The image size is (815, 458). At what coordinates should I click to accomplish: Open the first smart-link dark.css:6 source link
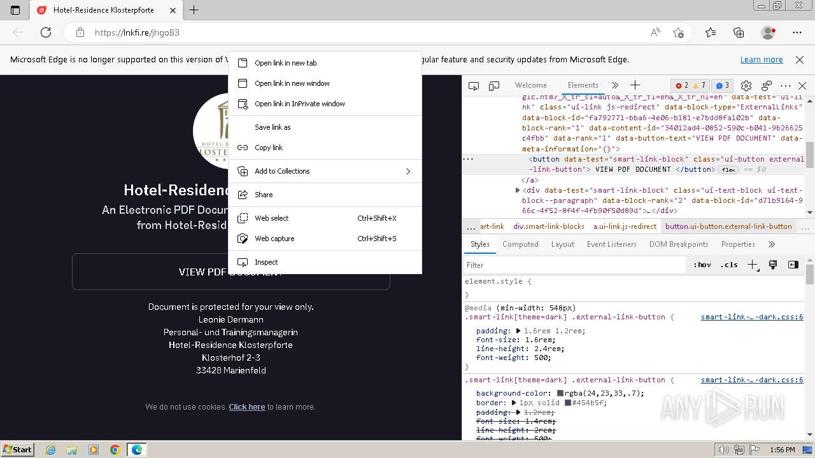coord(752,317)
